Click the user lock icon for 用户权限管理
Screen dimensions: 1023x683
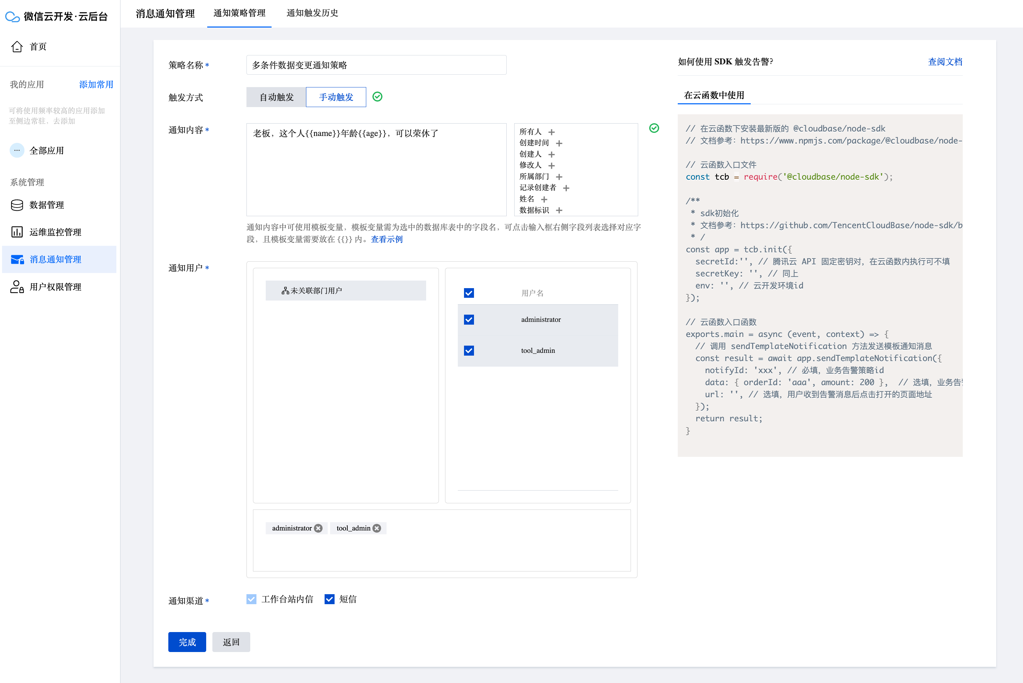pyautogui.click(x=17, y=287)
